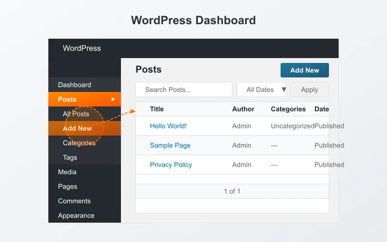Click the Posts page heading

(149, 69)
